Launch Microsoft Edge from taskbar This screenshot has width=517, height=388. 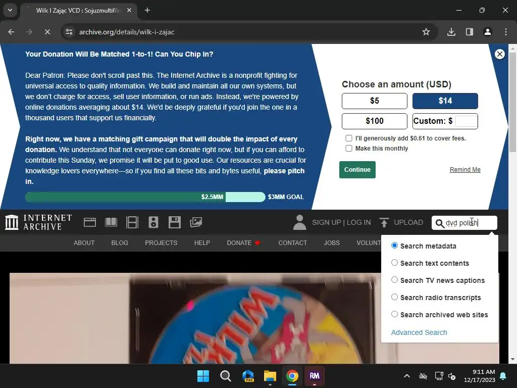248,376
